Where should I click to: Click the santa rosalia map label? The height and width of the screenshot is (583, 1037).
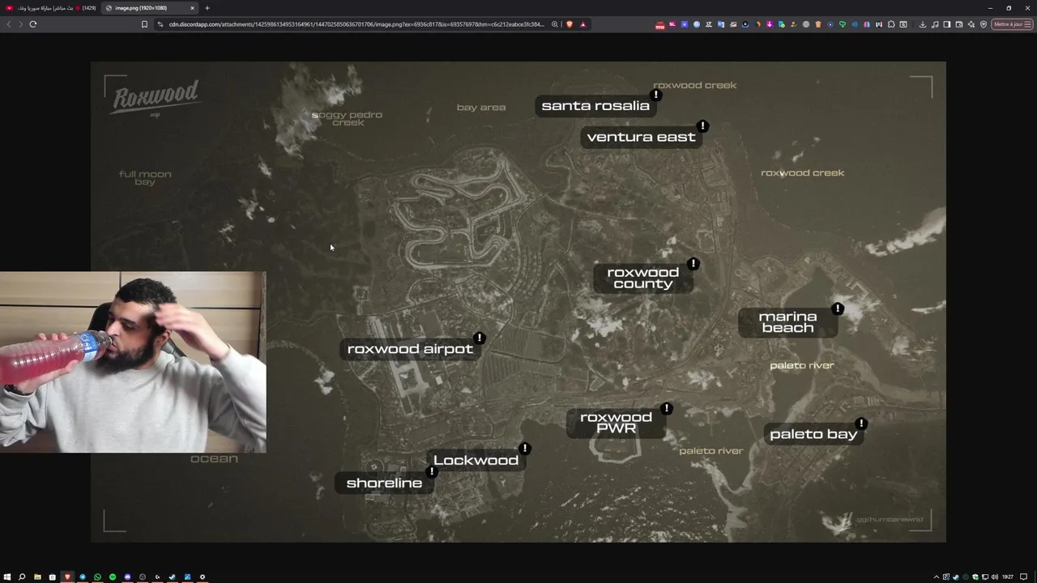(595, 106)
